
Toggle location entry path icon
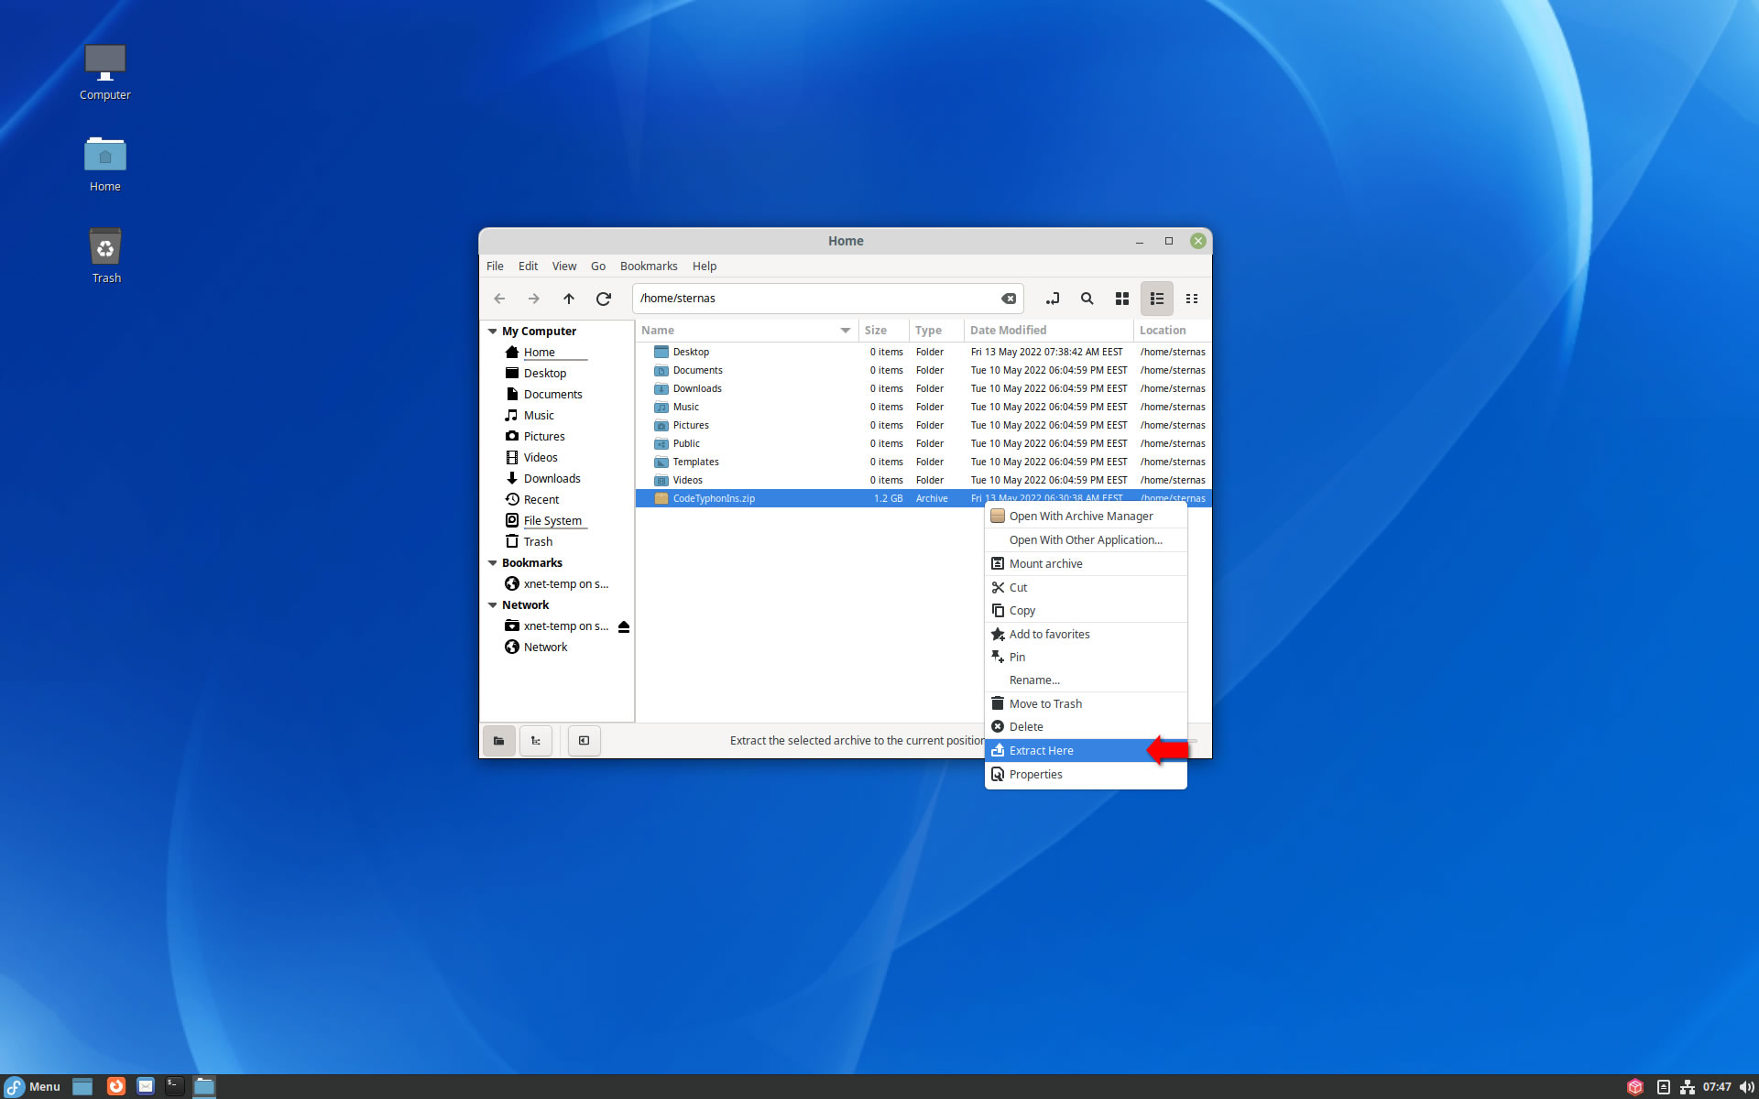coord(1052,299)
